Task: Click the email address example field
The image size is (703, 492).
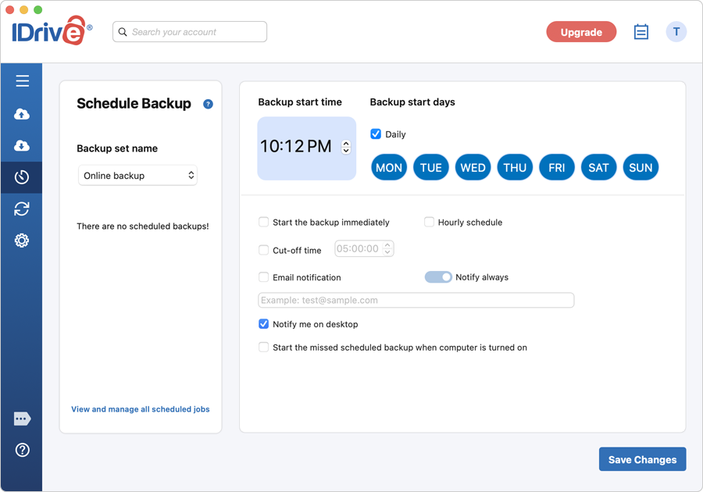Action: pyautogui.click(x=416, y=301)
